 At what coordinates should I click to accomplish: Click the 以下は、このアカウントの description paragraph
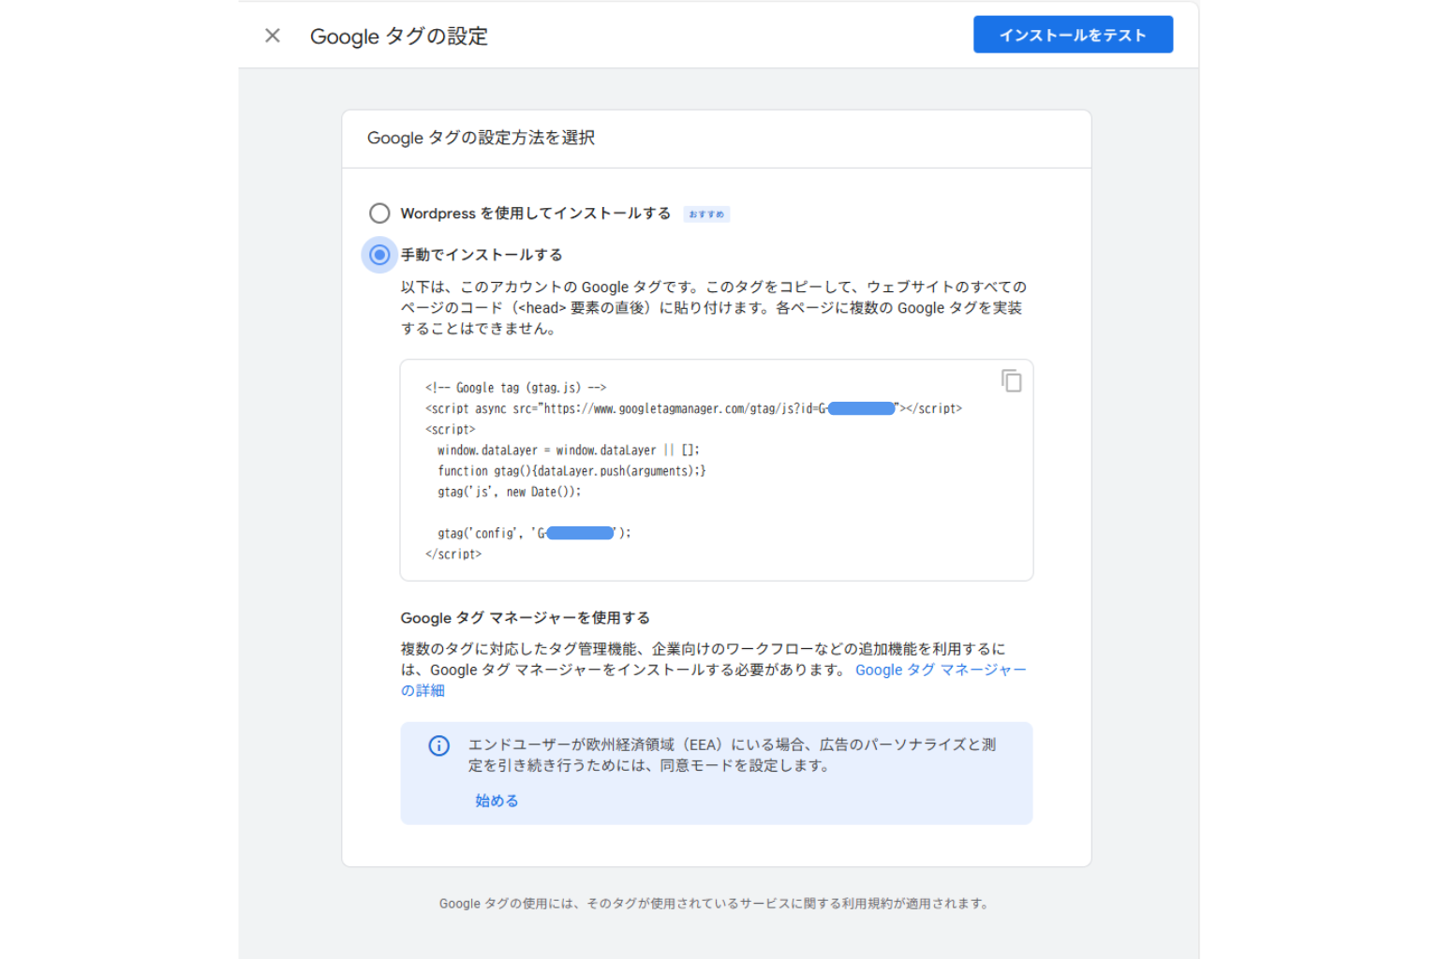714,308
